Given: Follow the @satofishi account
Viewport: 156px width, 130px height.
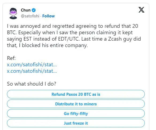Looking at the screenshot, I should pyautogui.click(x=48, y=16).
